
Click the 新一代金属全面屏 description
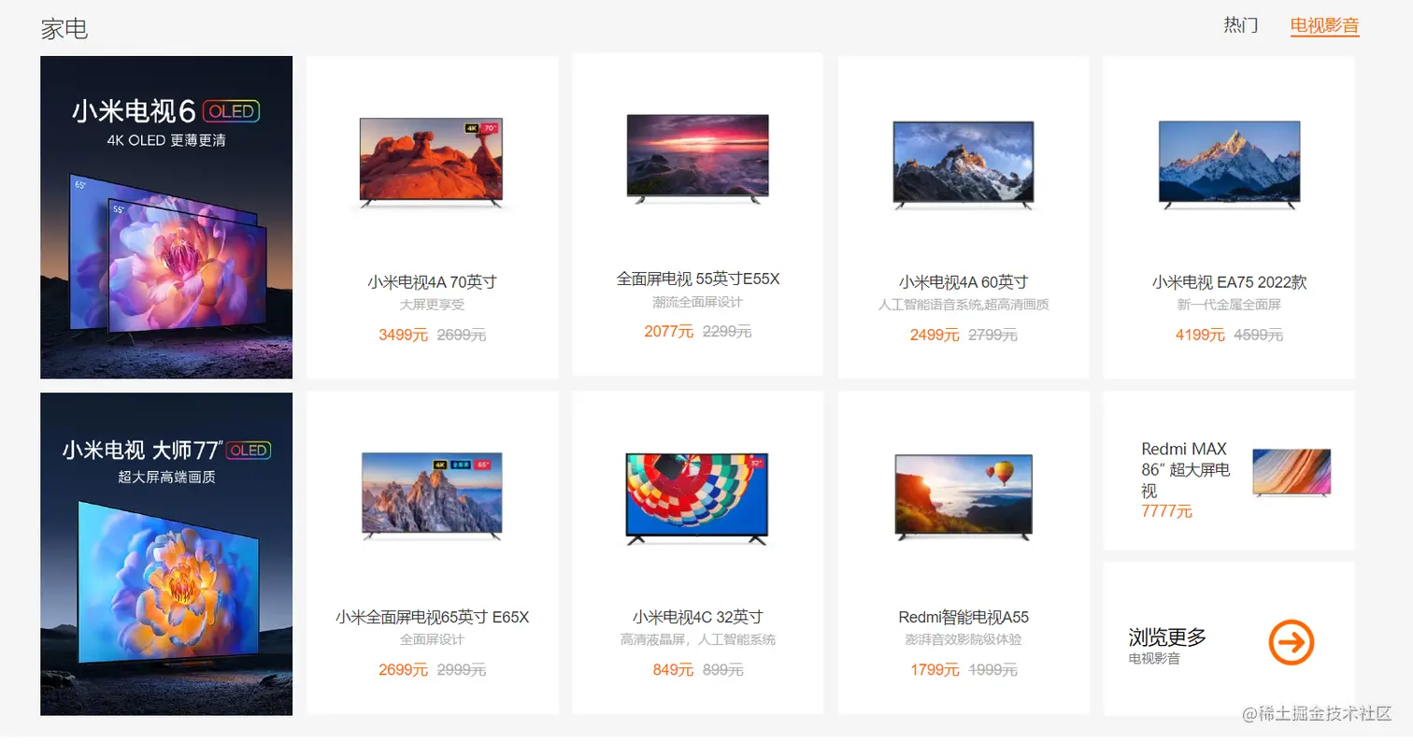[1229, 305]
